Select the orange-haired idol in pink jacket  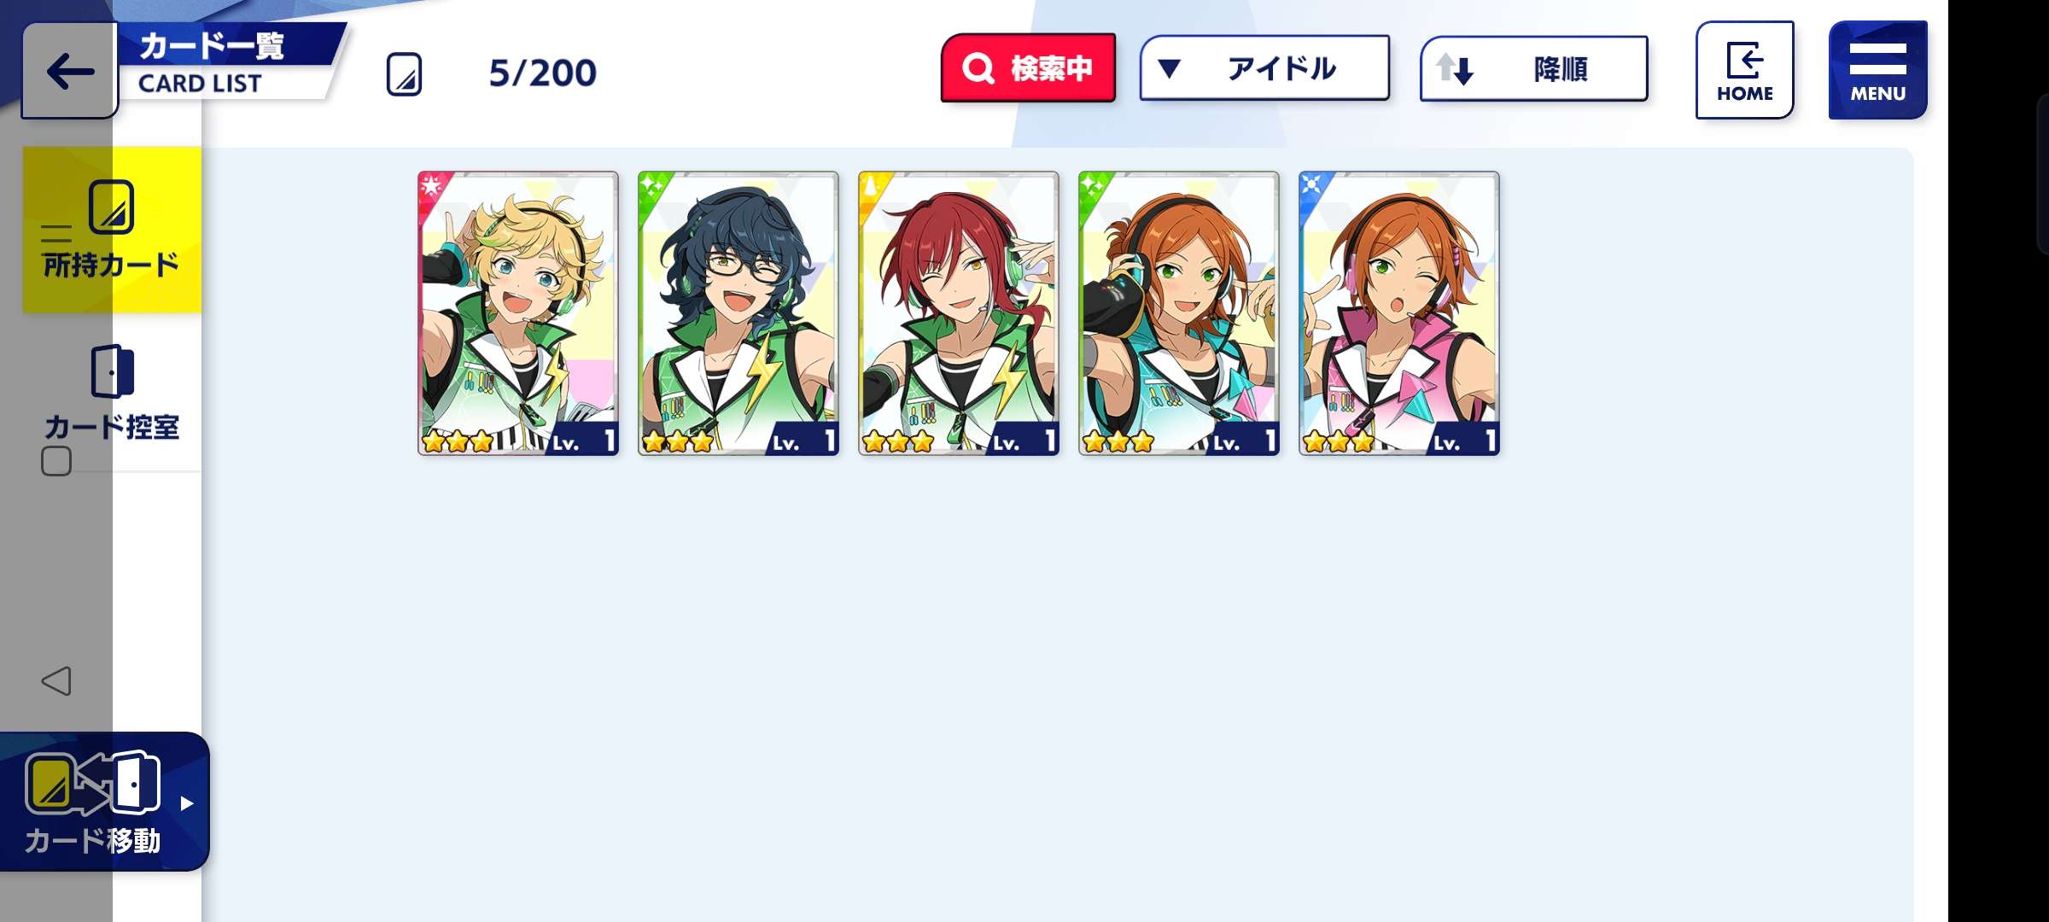(1399, 313)
